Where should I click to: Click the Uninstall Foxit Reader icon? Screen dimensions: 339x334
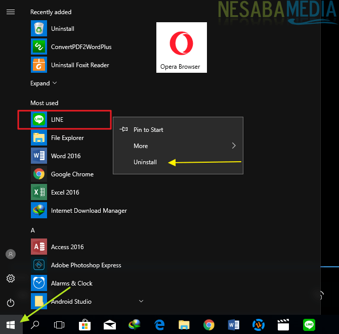pyautogui.click(x=39, y=65)
